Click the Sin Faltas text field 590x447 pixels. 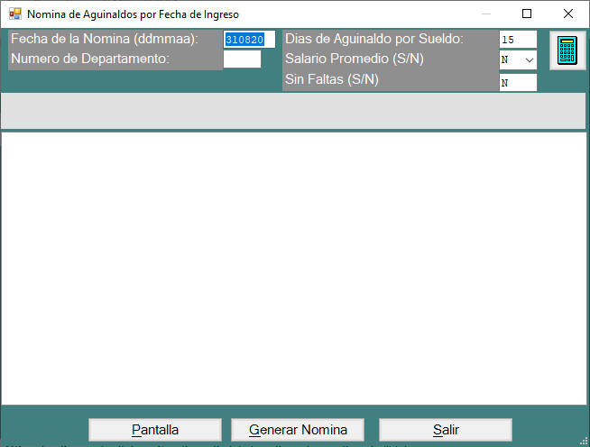coord(517,82)
